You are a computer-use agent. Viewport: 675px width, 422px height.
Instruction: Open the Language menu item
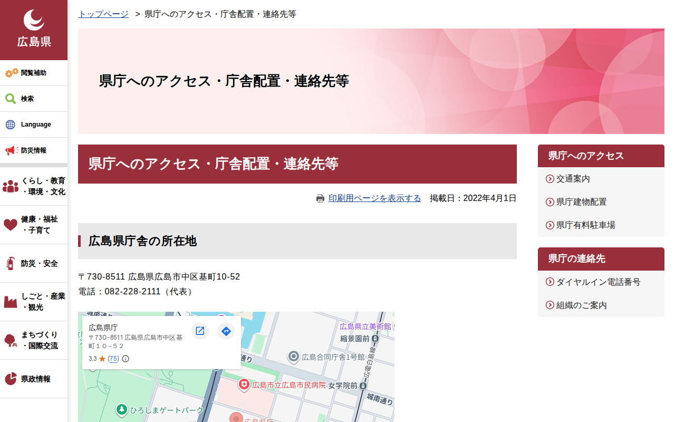[34, 124]
